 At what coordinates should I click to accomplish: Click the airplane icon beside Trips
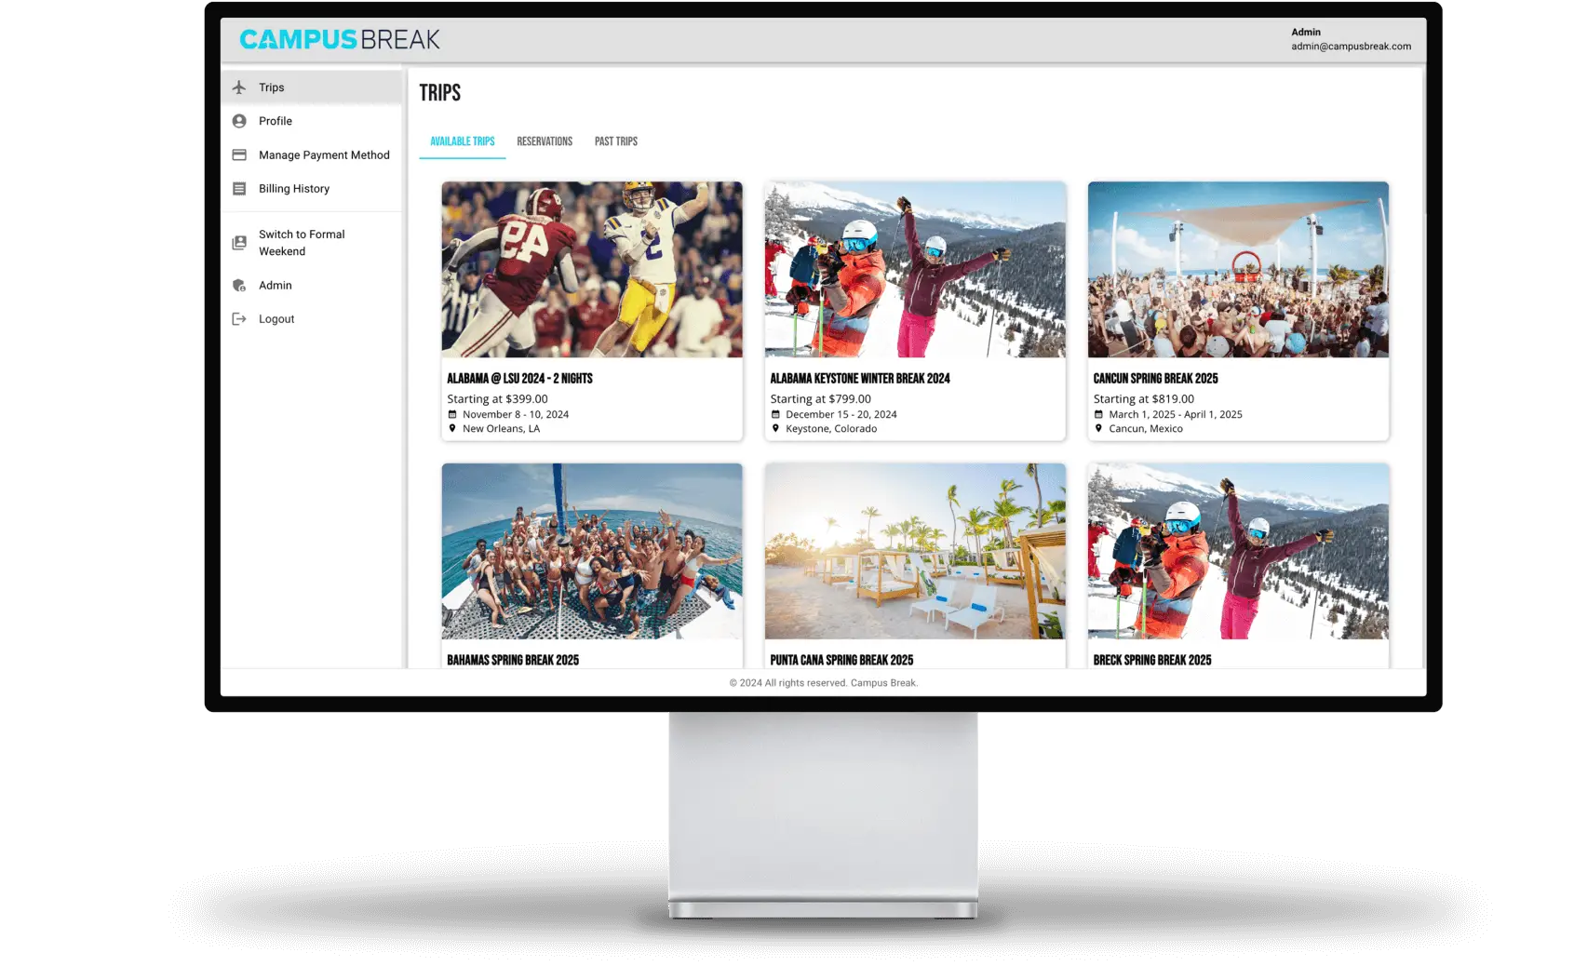click(x=239, y=87)
